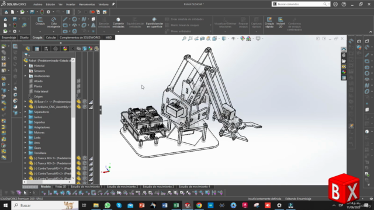Open dropdown arrow under Croquis button
The width and height of the screenshot is (374, 210).
point(40,32)
